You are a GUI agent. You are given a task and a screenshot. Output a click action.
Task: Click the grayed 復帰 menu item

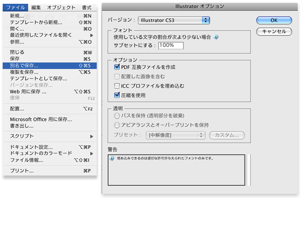point(49,98)
